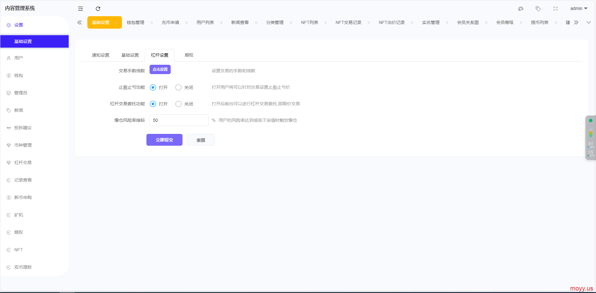The width and height of the screenshot is (596, 293).
Task: Select 基础设置 in the sidebar
Action: click(35, 41)
